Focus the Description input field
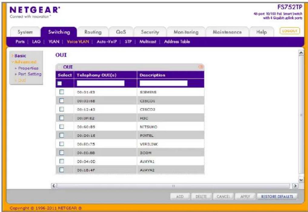Image resolution: width=308 pixels, height=212 pixels. coord(164,83)
